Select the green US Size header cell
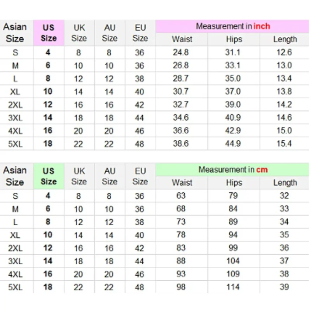Screen dimensions: 311x311 pyautogui.click(x=49, y=176)
